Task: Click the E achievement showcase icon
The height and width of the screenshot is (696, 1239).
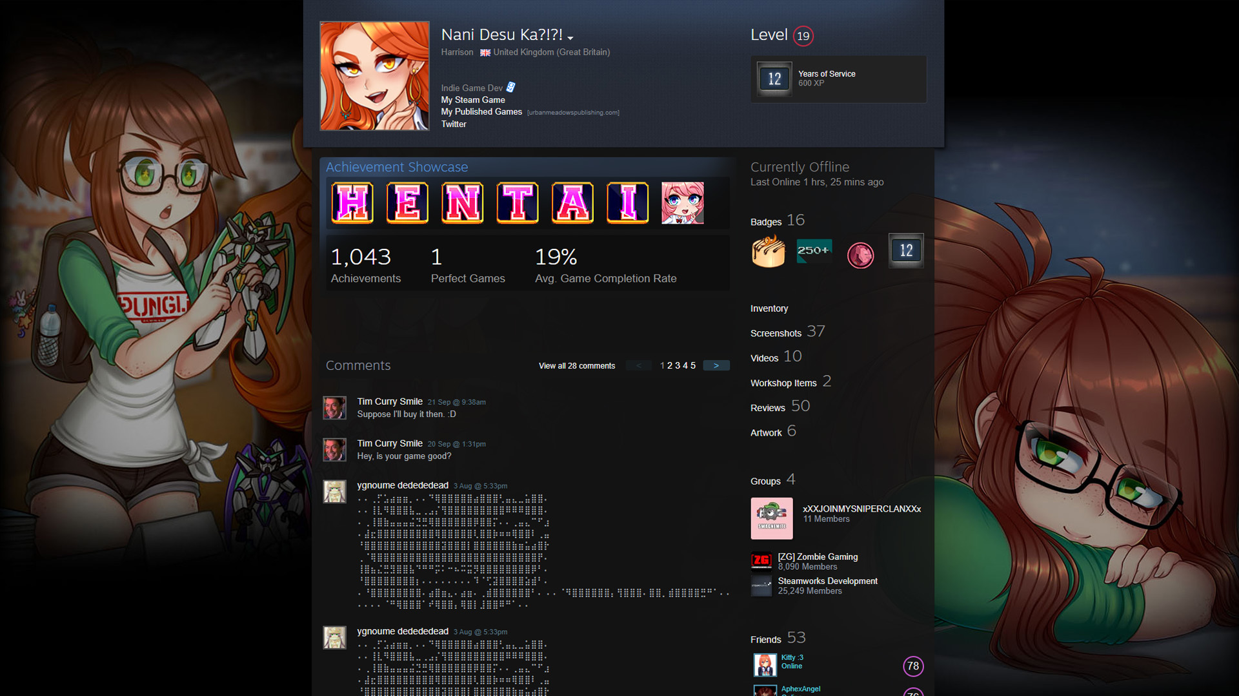Action: [x=408, y=202]
